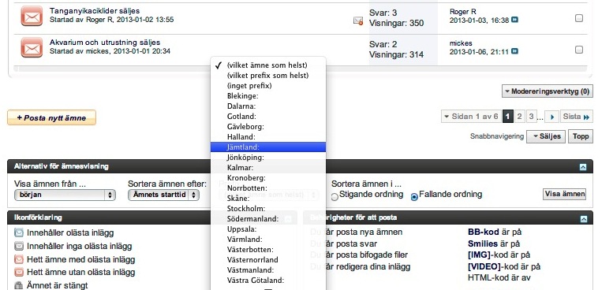Select Blekinge prefix in list
This screenshot has width=613, height=290.
tap(267, 95)
